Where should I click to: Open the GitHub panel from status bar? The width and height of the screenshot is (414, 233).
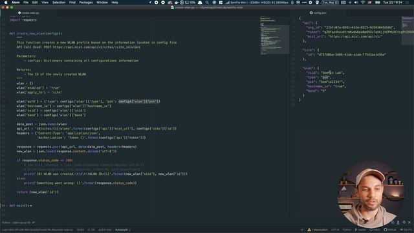(390, 230)
